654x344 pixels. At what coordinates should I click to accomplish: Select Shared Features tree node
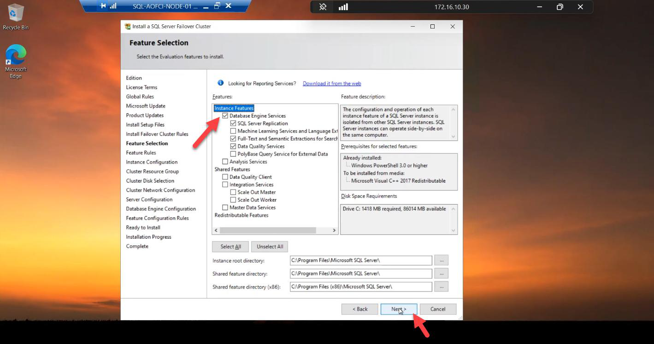[x=232, y=169]
